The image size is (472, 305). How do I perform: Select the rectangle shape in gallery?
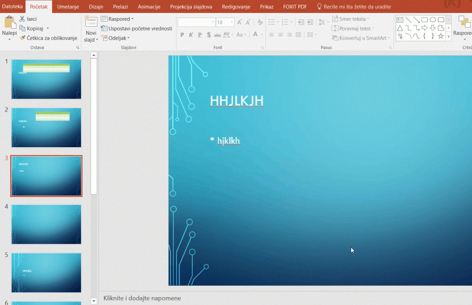[425, 20]
